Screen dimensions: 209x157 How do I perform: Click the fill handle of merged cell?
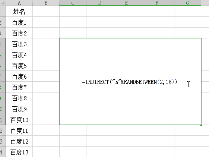[201, 125]
